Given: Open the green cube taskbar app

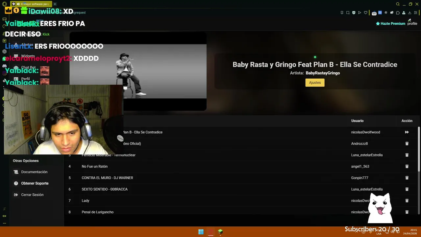Looking at the screenshot, I should [x=220, y=232].
